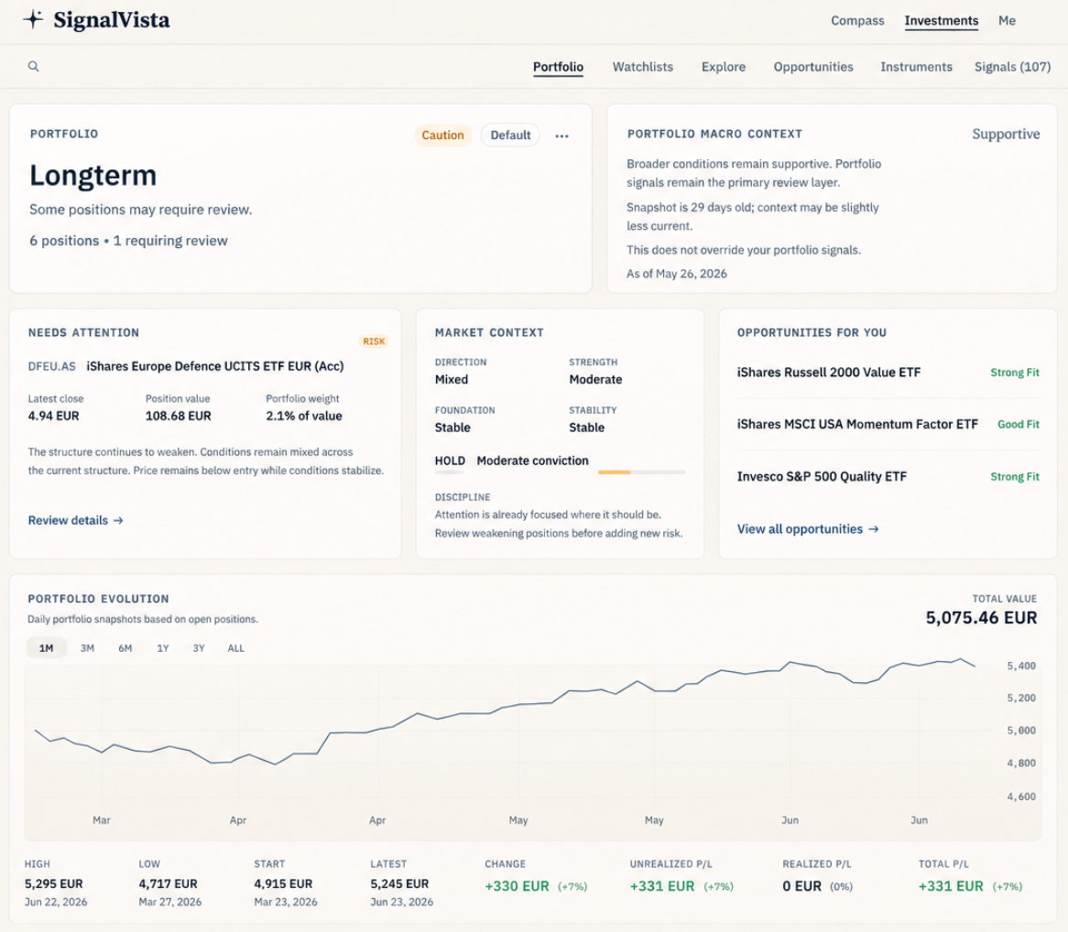Click the Default portfolio badge
The width and height of the screenshot is (1068, 932).
click(x=510, y=135)
